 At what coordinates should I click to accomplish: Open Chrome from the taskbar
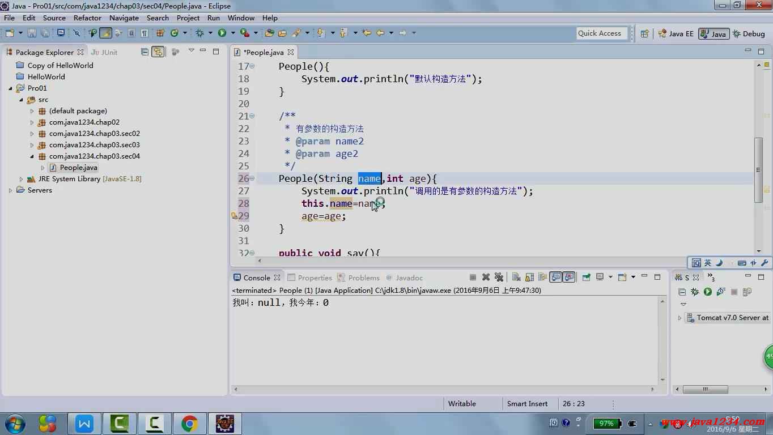pos(189,423)
